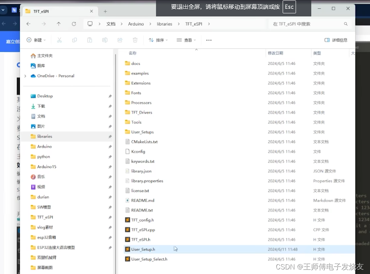This screenshot has width=370, height=274.
Task: Sort by the 修改日期 column header
Action: pyautogui.click(x=275, y=53)
